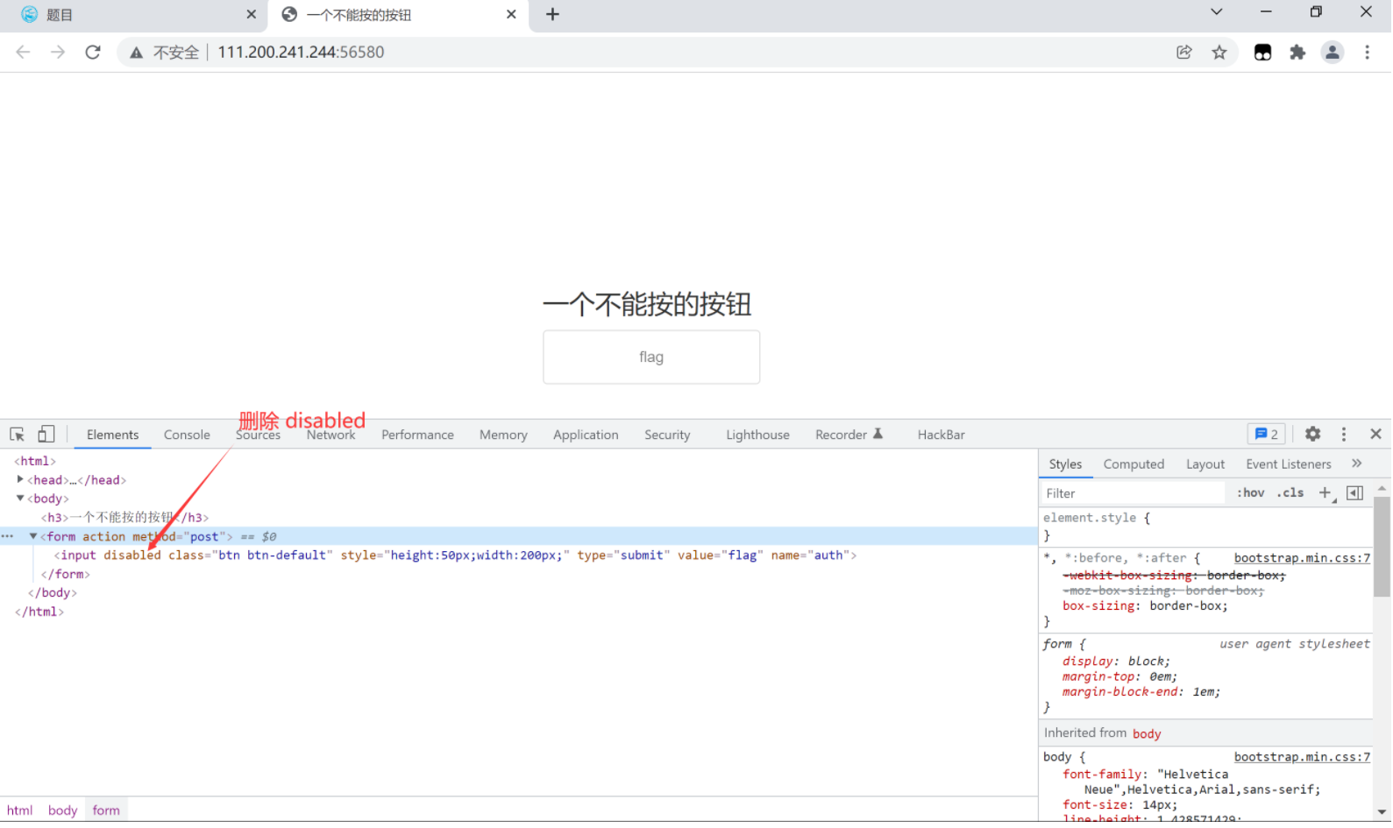Add new style rule plus icon
Viewport: 1393px width, 828px height.
click(x=1325, y=493)
